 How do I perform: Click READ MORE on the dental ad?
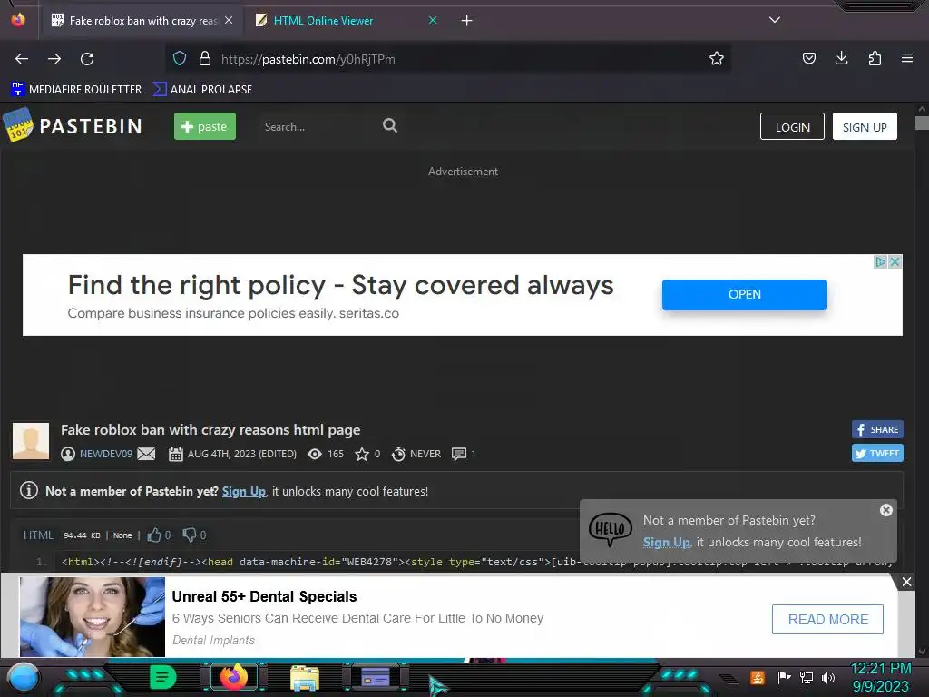[x=827, y=619]
